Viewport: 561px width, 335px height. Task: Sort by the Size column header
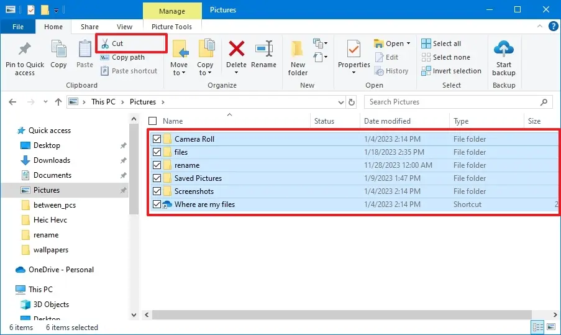click(534, 121)
